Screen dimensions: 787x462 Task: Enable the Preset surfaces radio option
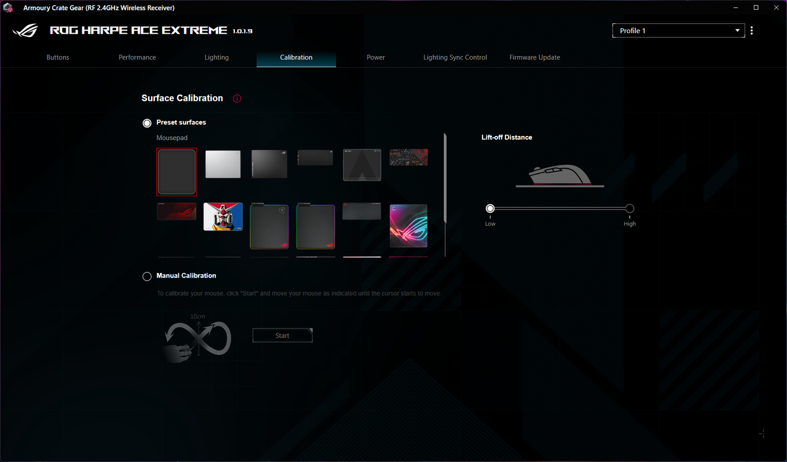147,123
